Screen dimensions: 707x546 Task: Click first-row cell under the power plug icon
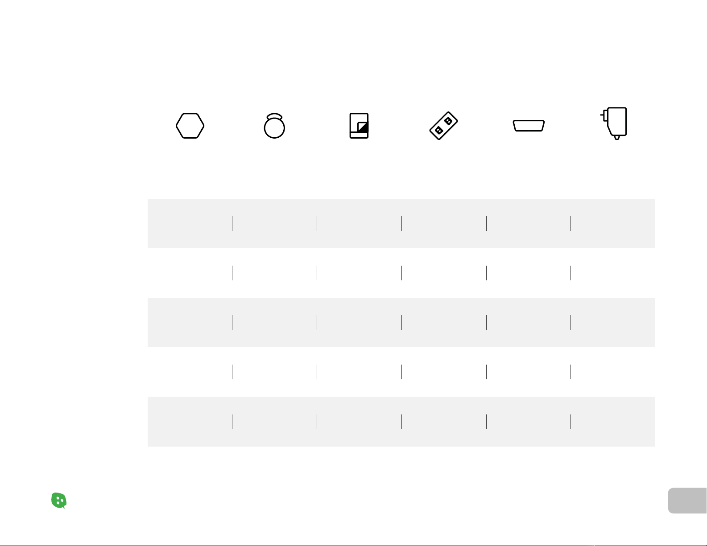click(613, 223)
